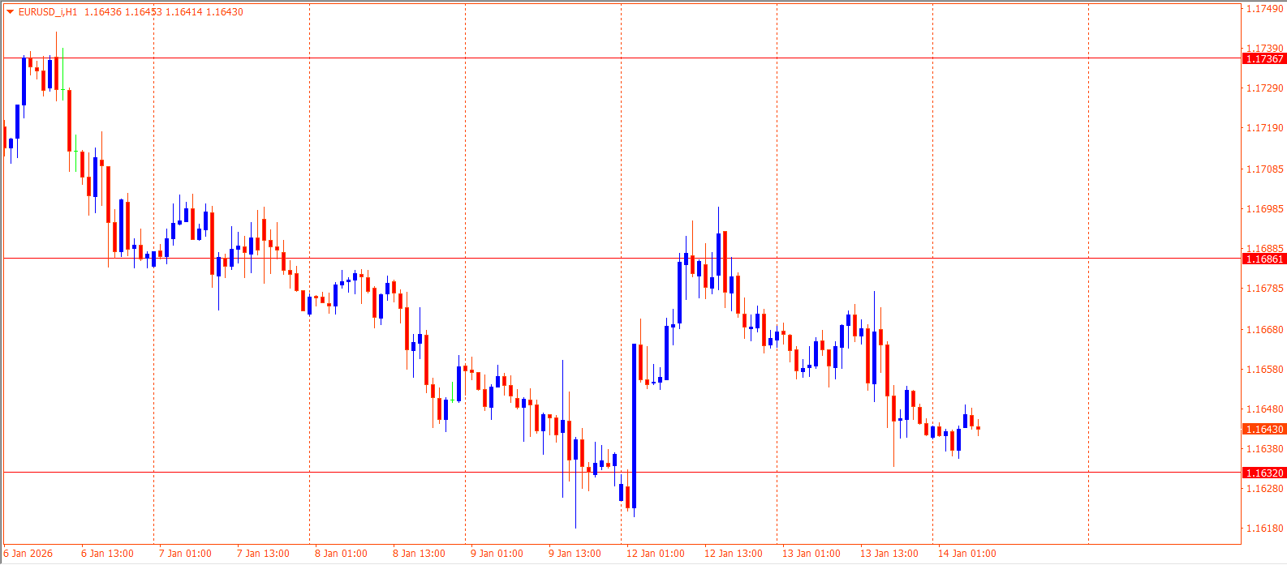Click the 1.17490 price scale value
The image size is (1287, 565).
point(1265,9)
